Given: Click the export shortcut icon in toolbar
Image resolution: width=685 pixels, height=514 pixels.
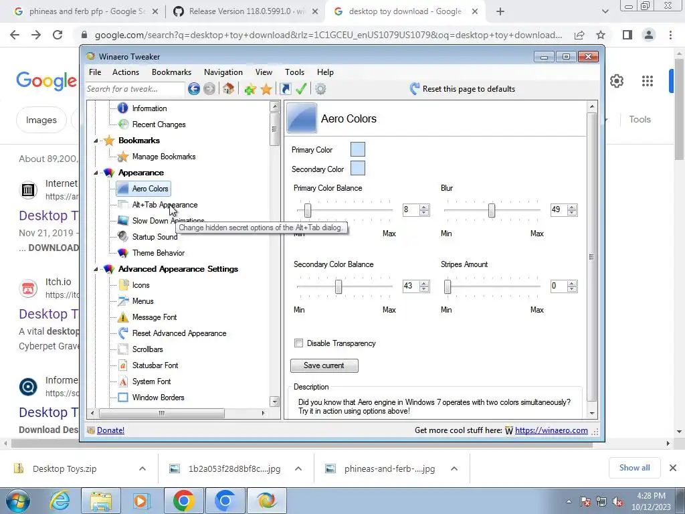Looking at the screenshot, I should (x=285, y=89).
